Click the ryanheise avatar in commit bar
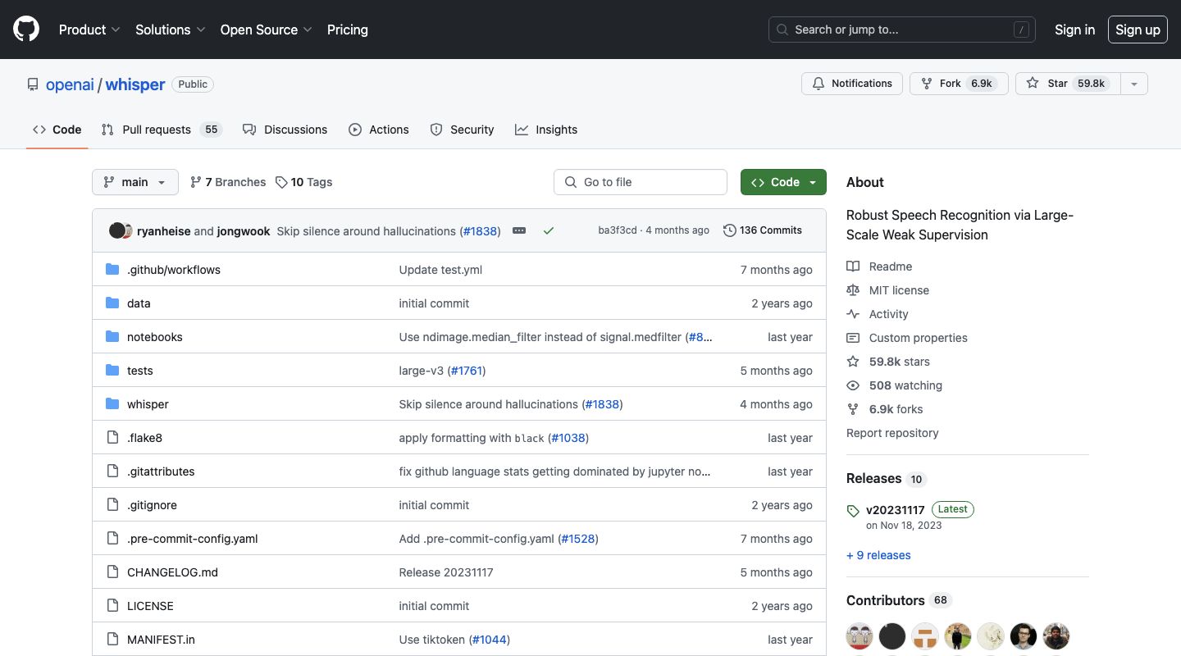 coord(117,230)
